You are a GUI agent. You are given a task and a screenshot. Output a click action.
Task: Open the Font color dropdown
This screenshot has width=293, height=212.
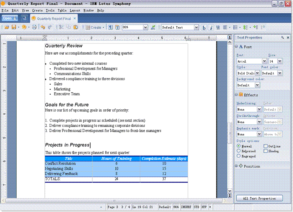(x=280, y=73)
